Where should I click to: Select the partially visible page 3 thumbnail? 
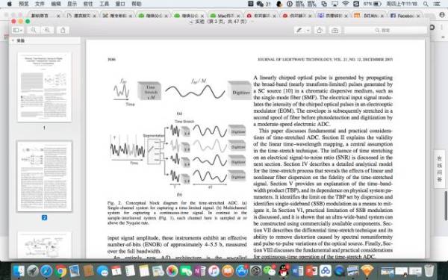(45, 245)
